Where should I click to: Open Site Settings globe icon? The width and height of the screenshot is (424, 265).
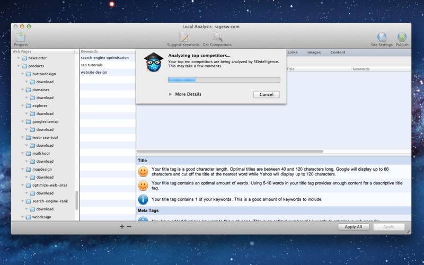[382, 37]
